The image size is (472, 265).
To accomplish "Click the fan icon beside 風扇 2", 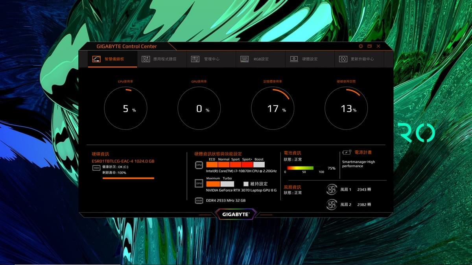I will tap(332, 205).
